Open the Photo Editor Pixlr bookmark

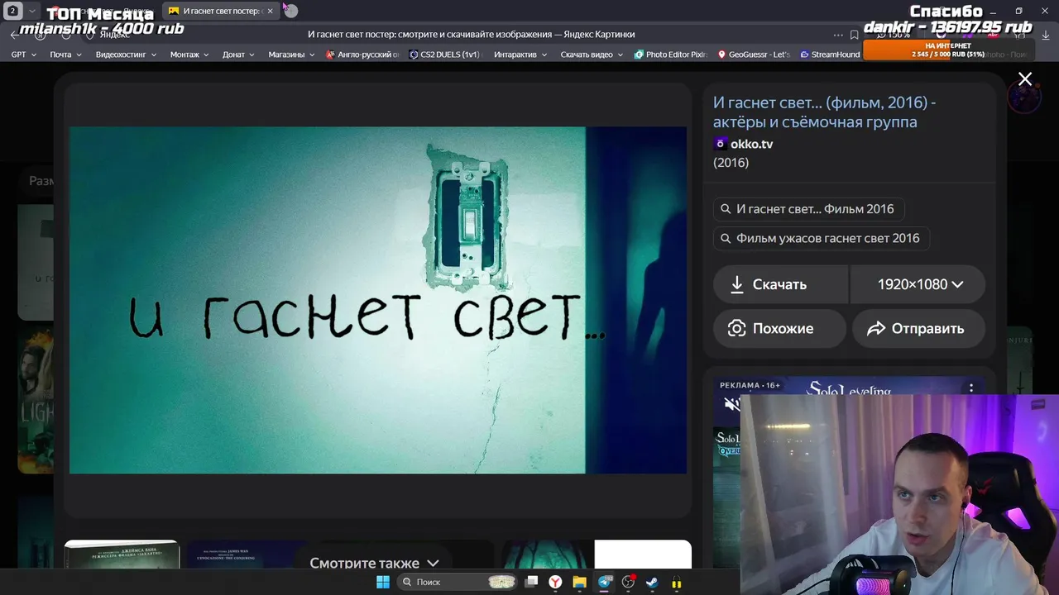click(x=671, y=55)
